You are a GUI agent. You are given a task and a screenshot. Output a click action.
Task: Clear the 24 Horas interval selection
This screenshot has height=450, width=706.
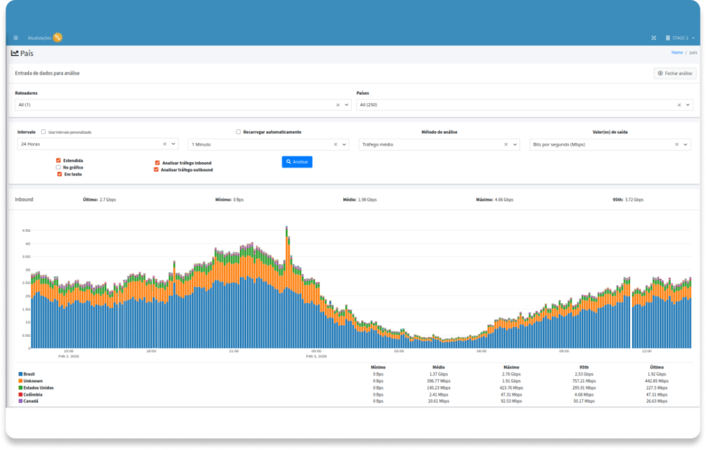point(165,144)
